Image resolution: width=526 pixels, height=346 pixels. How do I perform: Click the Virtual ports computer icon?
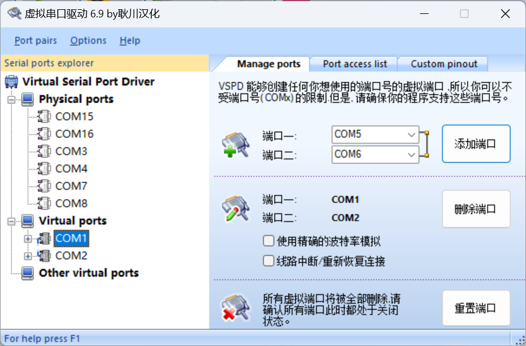27,221
